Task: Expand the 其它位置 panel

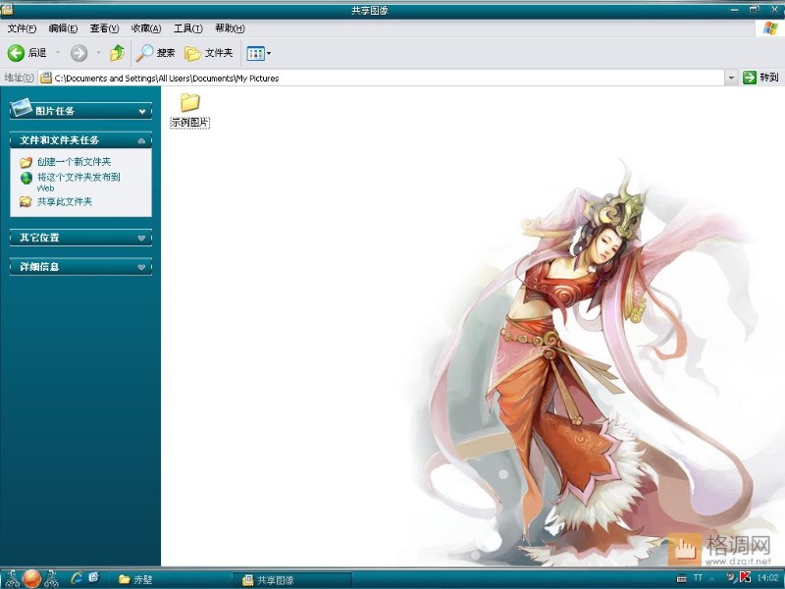Action: [141, 238]
